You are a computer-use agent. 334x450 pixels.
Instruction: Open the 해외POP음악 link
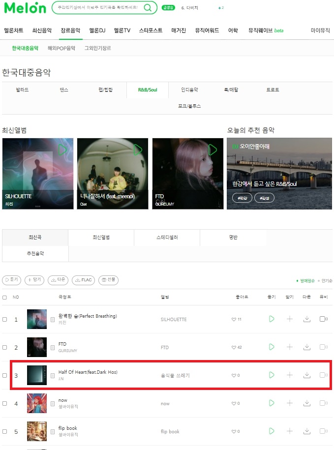pos(61,48)
